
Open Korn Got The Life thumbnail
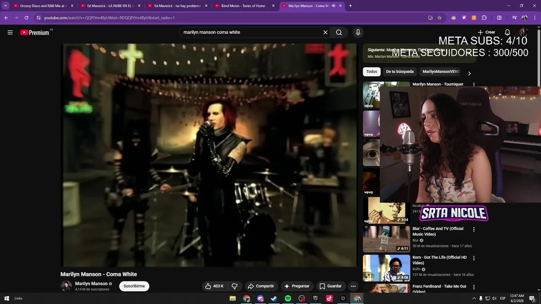(387, 268)
